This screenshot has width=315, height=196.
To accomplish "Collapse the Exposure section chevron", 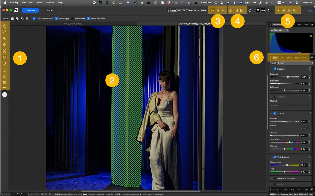I will [272, 69].
